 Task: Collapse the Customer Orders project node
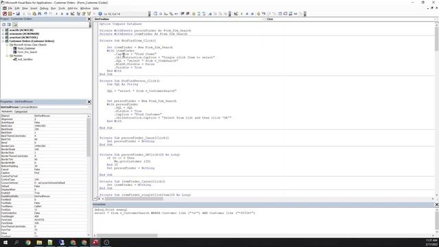click(3, 41)
